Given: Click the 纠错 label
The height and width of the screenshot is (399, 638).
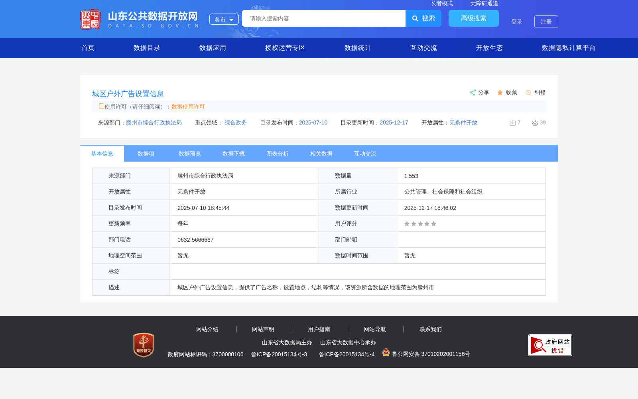Looking at the screenshot, I should [540, 92].
